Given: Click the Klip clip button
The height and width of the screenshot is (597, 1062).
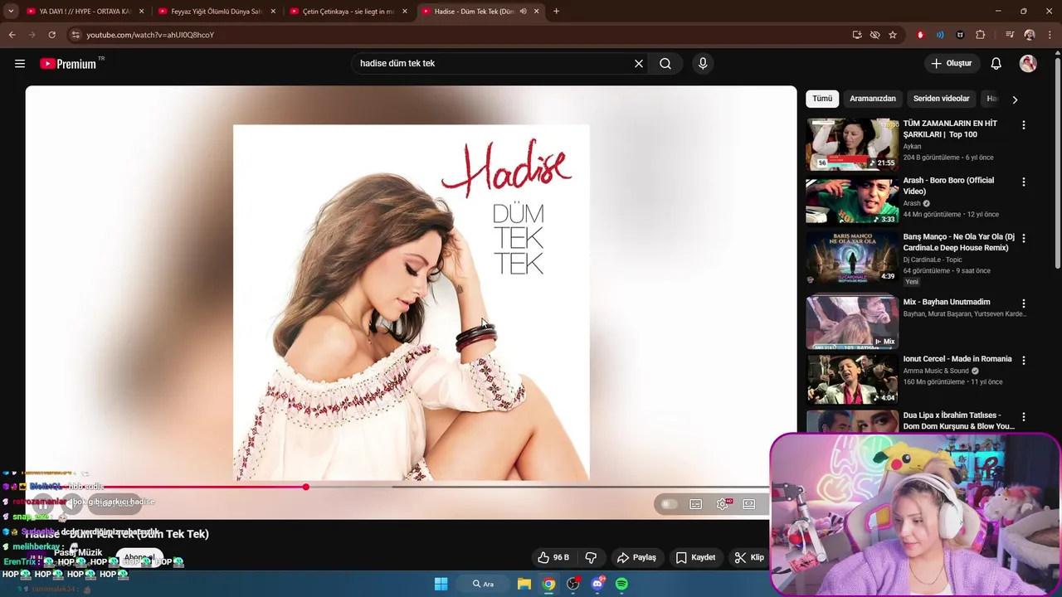Looking at the screenshot, I should click(749, 557).
